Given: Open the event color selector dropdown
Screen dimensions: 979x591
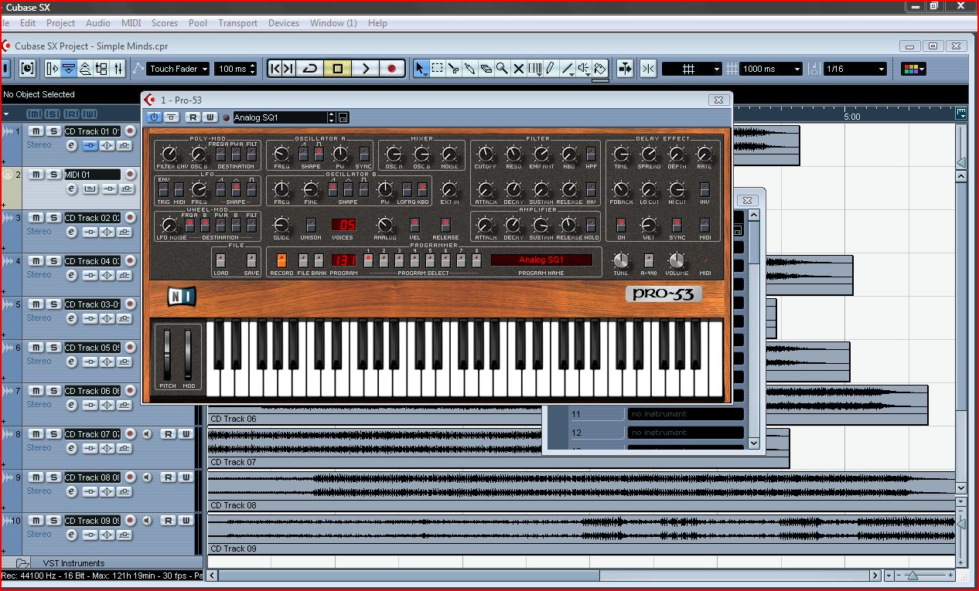Looking at the screenshot, I should [913, 69].
